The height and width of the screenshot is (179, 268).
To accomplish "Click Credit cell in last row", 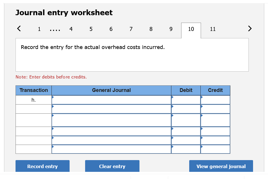I will coord(215,149).
